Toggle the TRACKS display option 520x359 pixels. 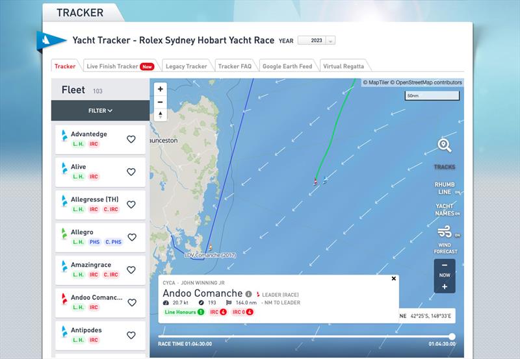coord(445,167)
